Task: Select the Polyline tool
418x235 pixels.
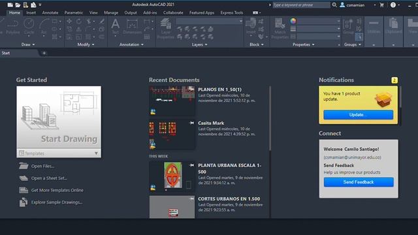Action: 12,27
